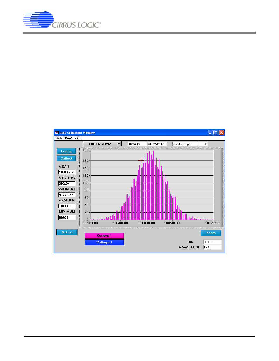Image resolution: width=279 pixels, height=361 pixels.
Task: Click the Output button
Action: [x=67, y=232]
